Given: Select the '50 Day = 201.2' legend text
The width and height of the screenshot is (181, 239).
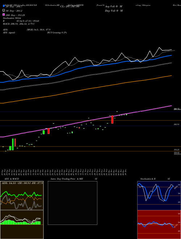Looking at the screenshot, I should click(14, 11).
